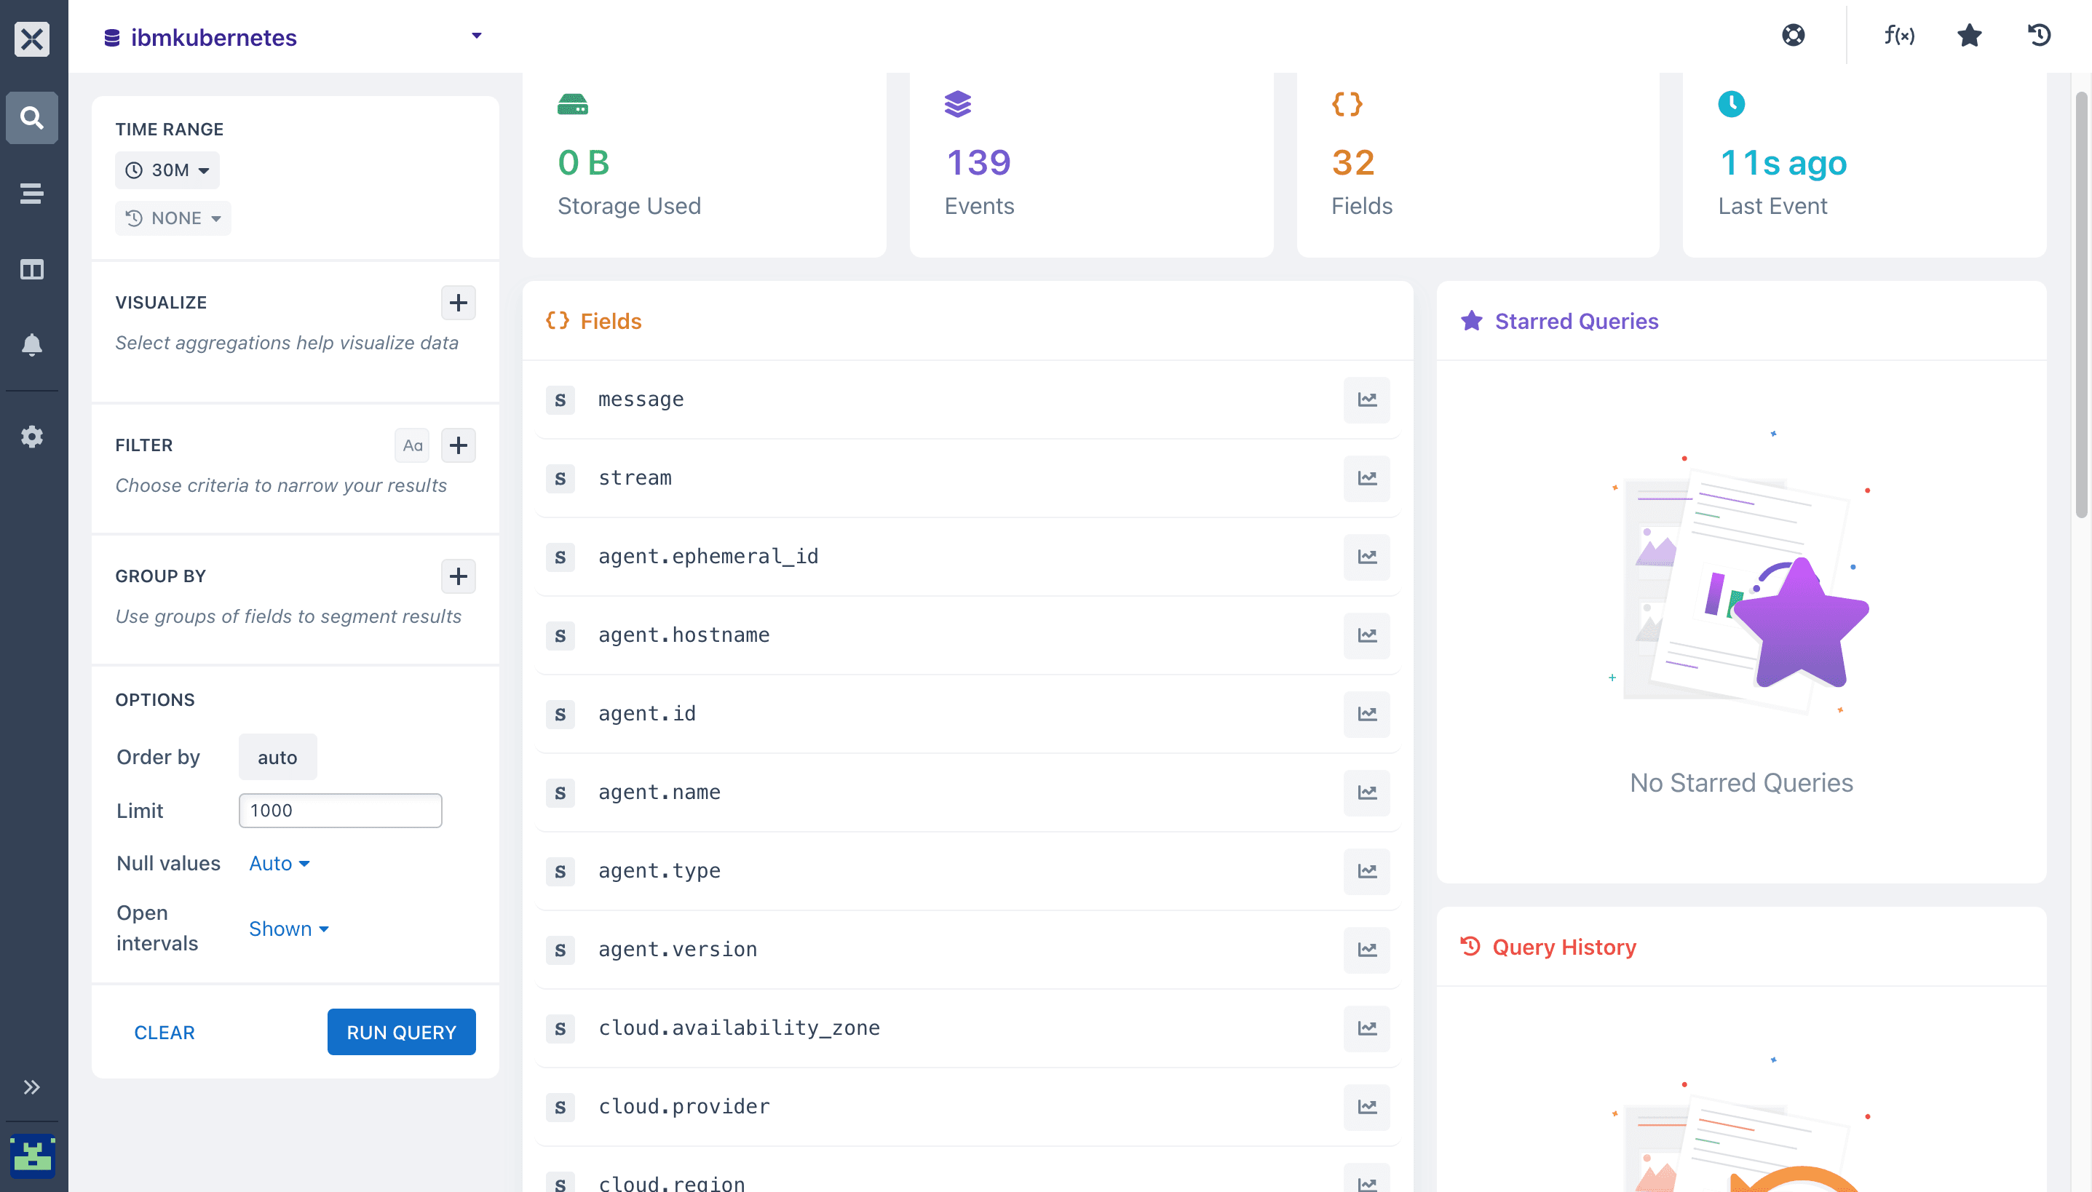Click the Limit input field

pos(341,811)
